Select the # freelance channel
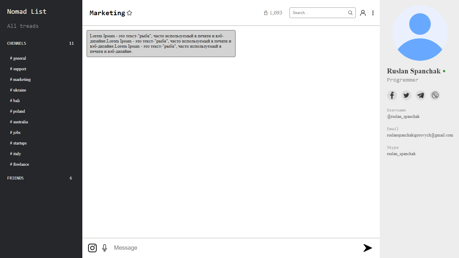This screenshot has height=258, width=459. click(x=20, y=164)
